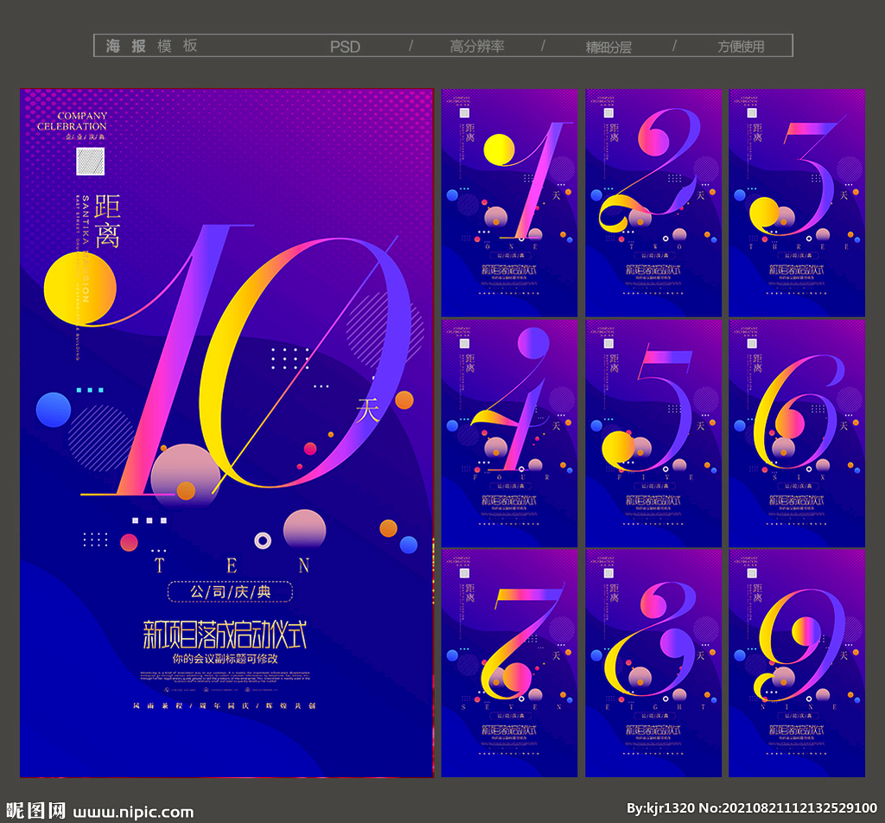The width and height of the screenshot is (885, 823).
Task: Select the number 3 countdown poster thumbnail
Action: 797,202
